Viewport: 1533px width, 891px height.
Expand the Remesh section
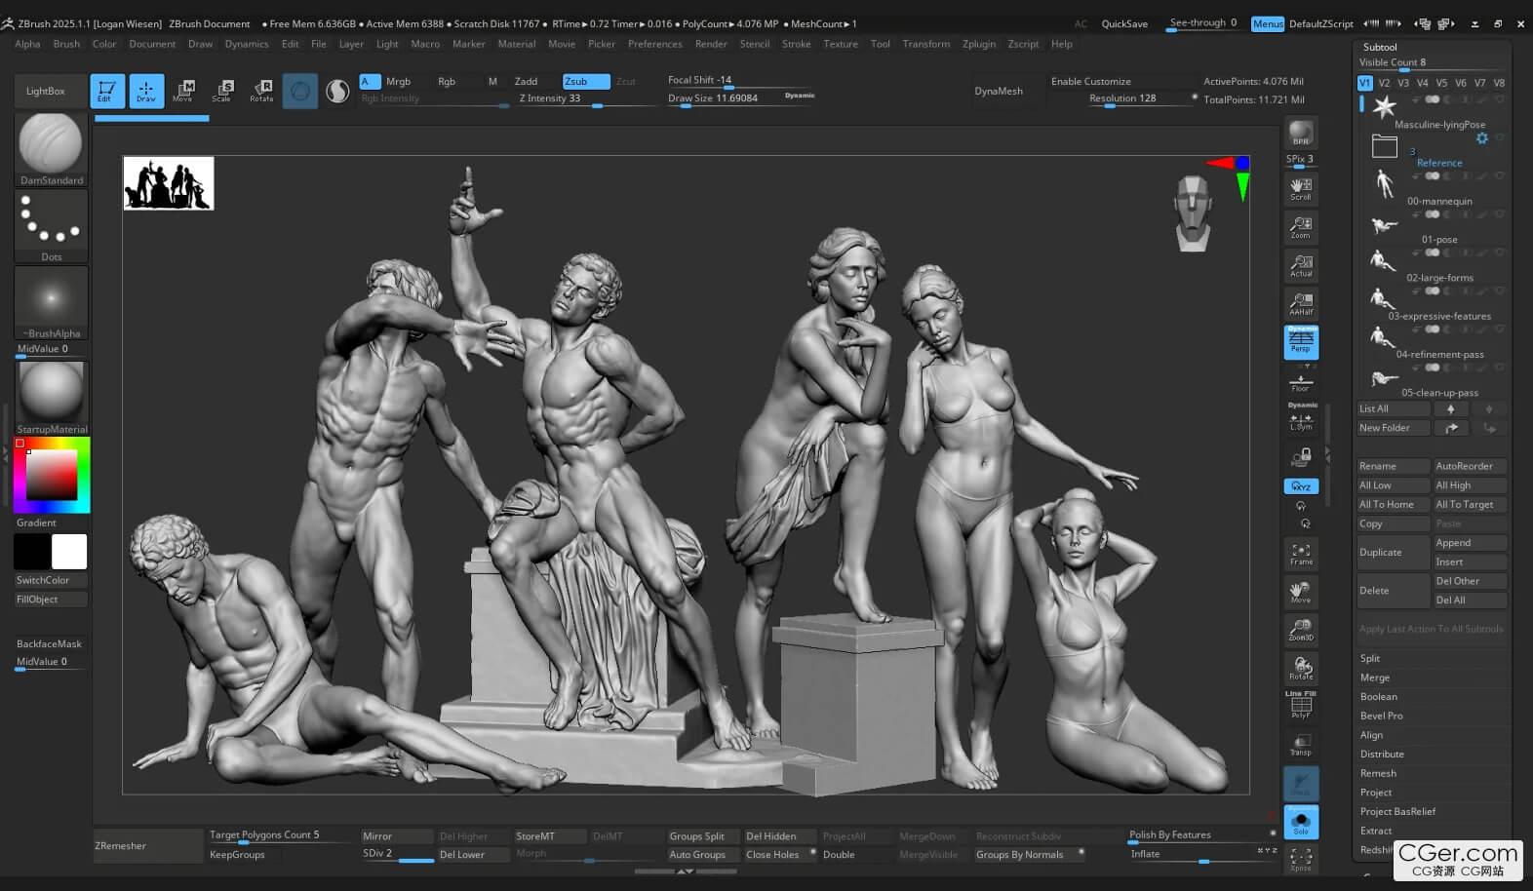tap(1378, 773)
